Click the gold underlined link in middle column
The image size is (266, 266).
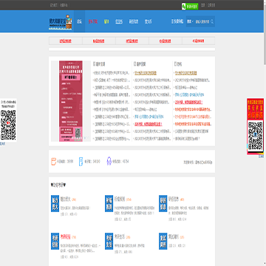pos(146,73)
